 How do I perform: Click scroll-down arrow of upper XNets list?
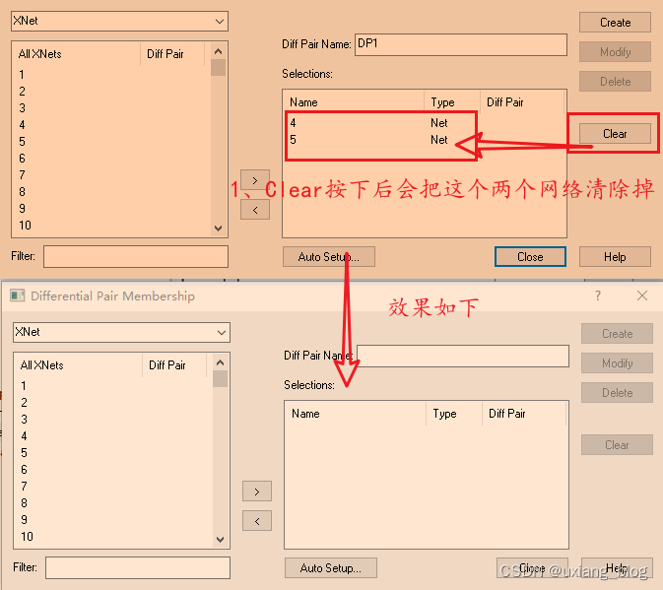218,229
